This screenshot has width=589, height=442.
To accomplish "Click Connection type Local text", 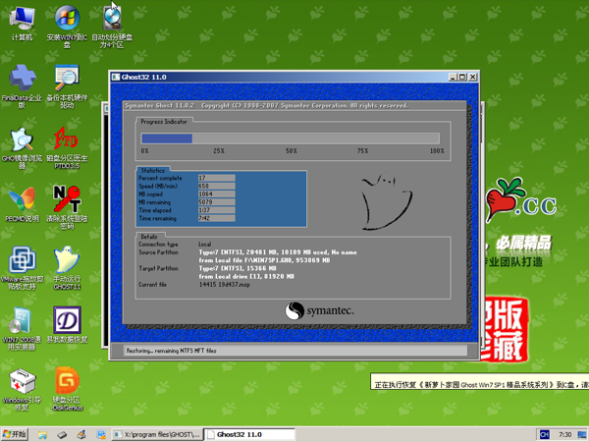I will 205,245.
